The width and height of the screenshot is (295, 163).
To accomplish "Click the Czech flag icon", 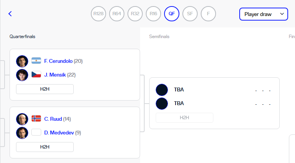I will [x=36, y=74].
